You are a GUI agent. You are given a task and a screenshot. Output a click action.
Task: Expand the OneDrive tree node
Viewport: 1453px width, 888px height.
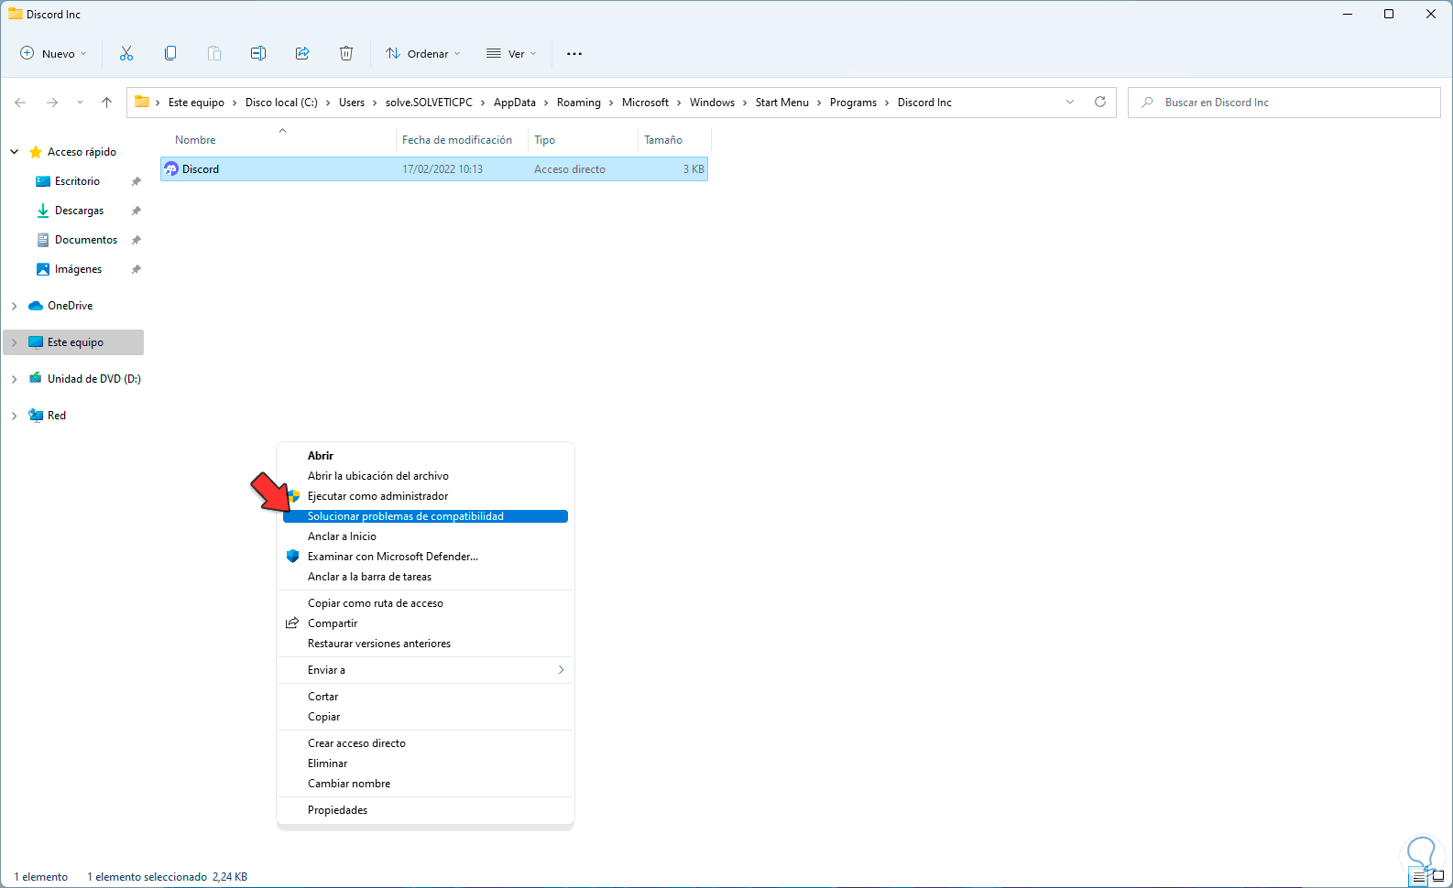tap(14, 306)
